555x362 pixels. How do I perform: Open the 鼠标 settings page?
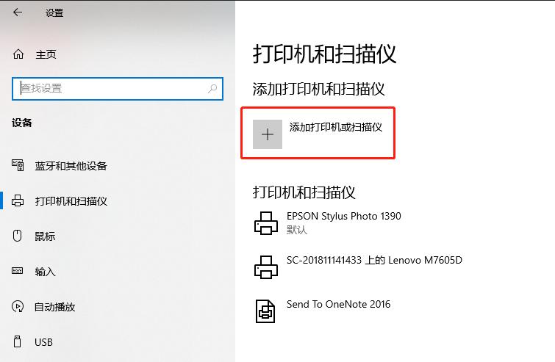click(x=45, y=236)
